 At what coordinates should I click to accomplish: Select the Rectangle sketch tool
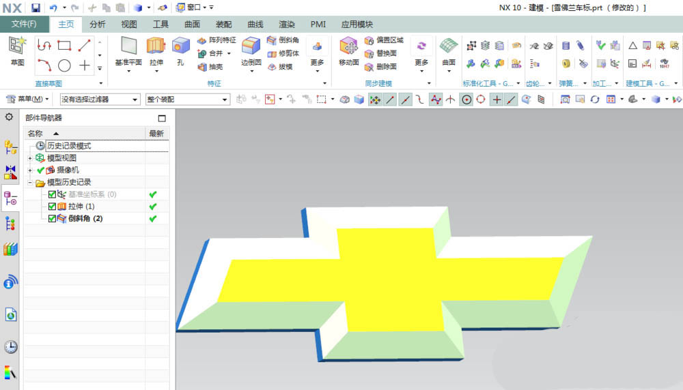tap(64, 46)
